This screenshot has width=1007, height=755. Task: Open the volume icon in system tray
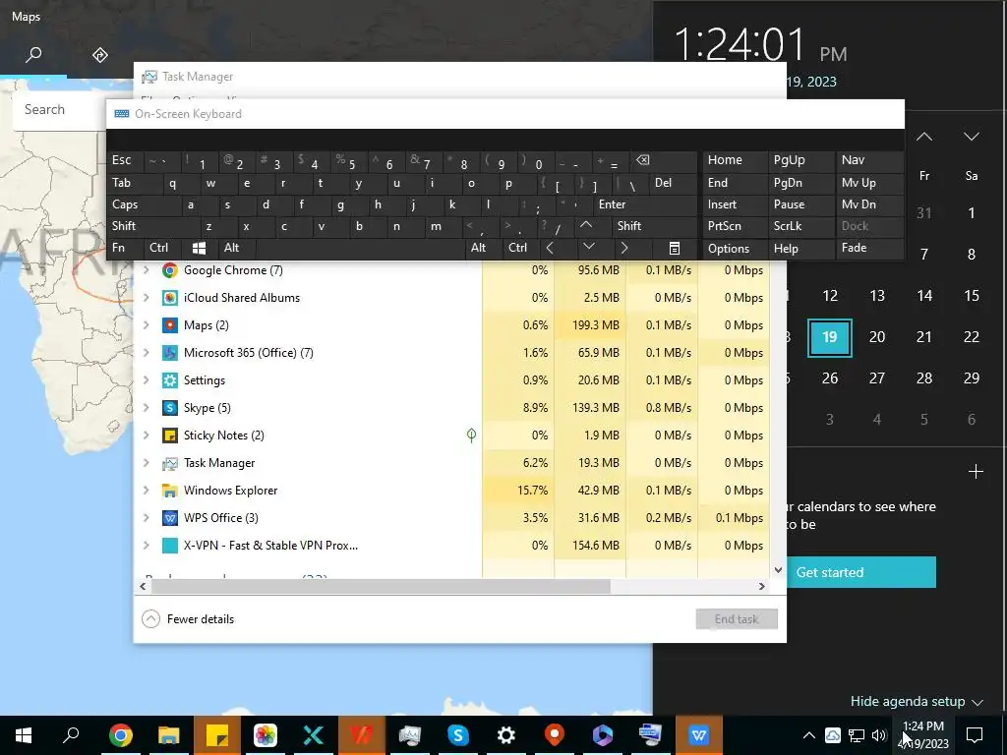coord(878,735)
